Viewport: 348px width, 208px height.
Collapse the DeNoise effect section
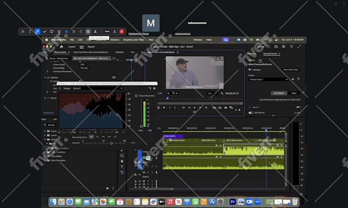point(45,77)
